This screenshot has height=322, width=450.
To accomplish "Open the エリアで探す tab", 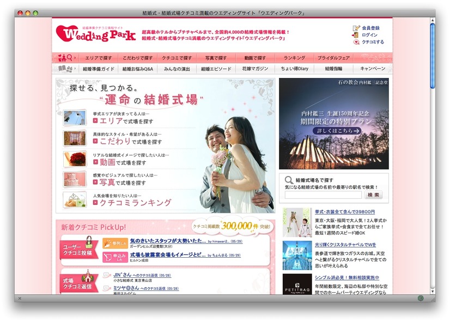I will coord(99,58).
